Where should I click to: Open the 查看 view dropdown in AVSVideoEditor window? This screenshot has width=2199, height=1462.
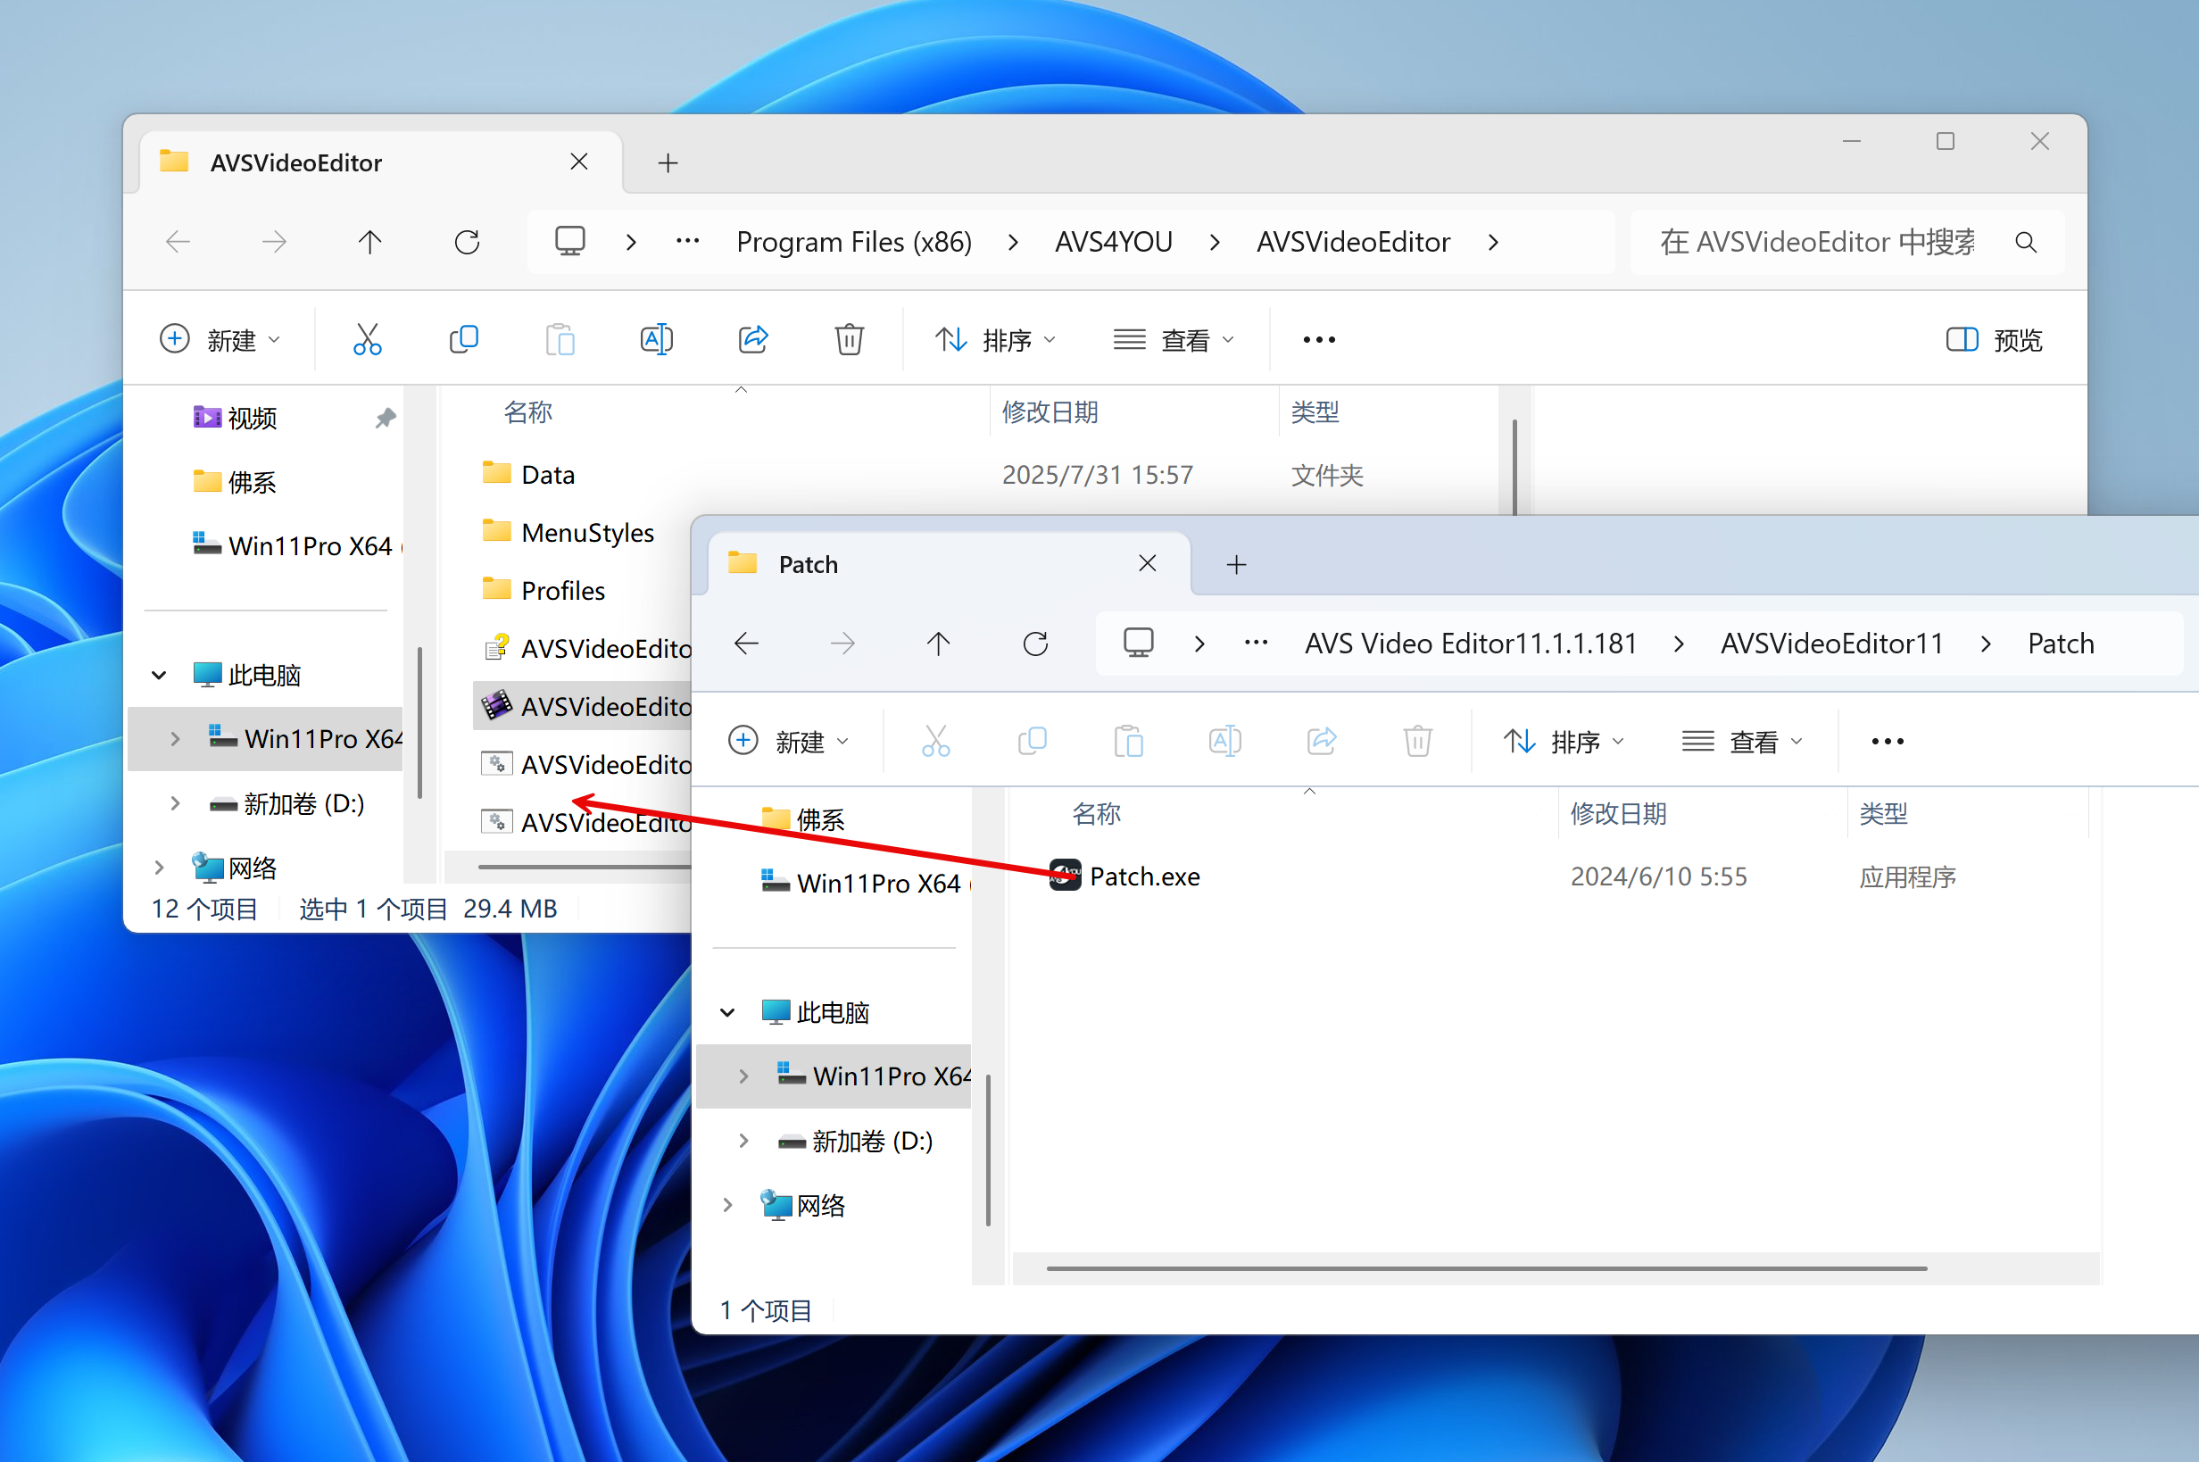pyautogui.click(x=1174, y=339)
